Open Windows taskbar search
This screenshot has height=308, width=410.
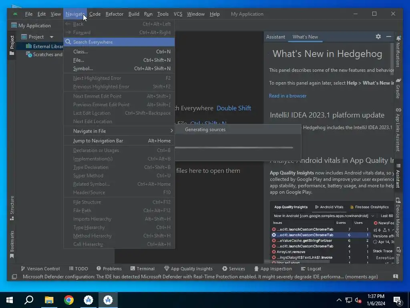coord(29,300)
